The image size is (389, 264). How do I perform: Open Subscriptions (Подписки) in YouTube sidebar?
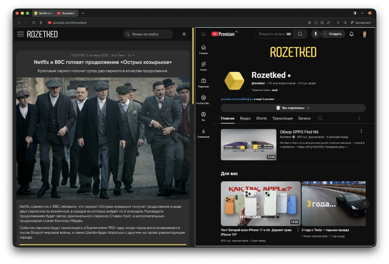[x=204, y=82]
